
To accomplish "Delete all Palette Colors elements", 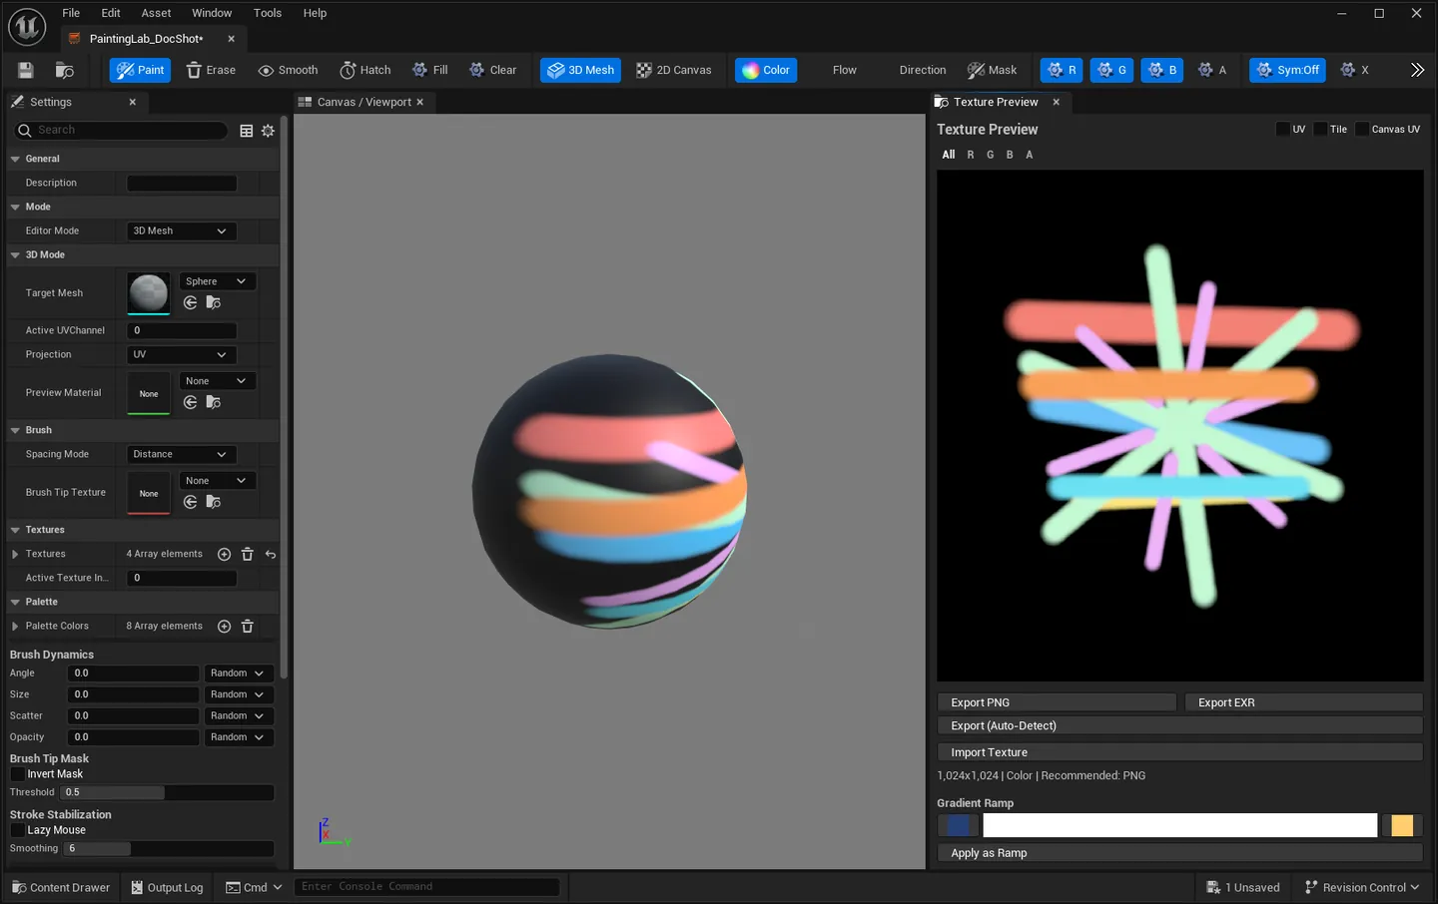I will click(248, 626).
